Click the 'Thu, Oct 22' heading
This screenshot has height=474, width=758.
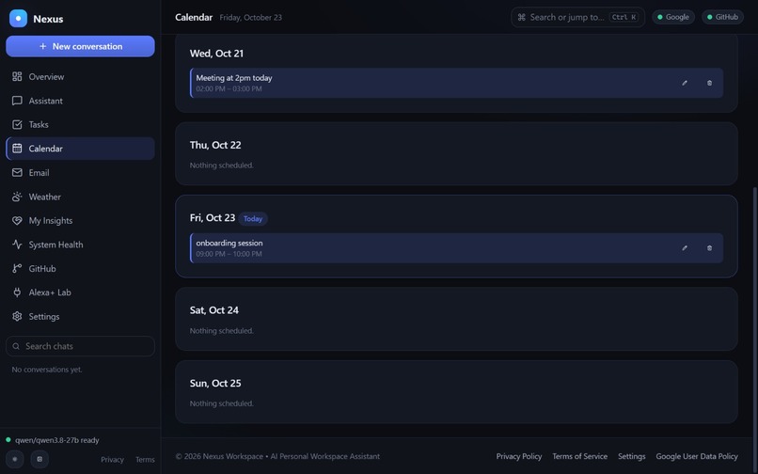click(215, 145)
